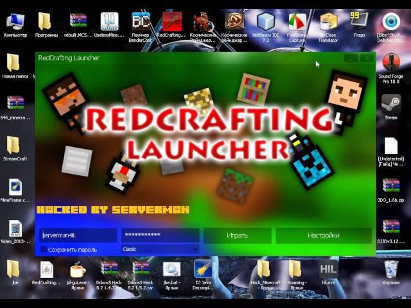Select the [Undetected] Гайд document icon

(x=391, y=146)
